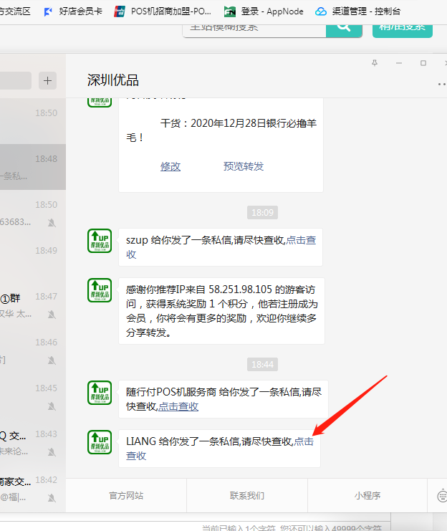Image resolution: width=447 pixels, height=531 pixels.
Task: Click the chat list search field
Action: (x=14, y=80)
